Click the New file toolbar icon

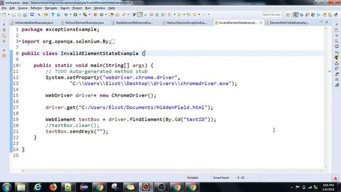pyautogui.click(x=4, y=14)
